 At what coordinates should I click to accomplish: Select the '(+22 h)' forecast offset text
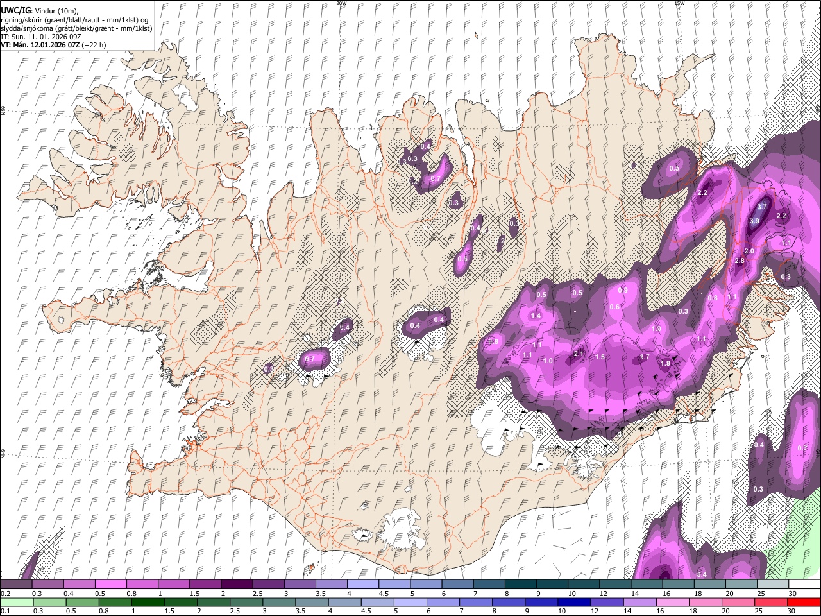tap(94, 45)
